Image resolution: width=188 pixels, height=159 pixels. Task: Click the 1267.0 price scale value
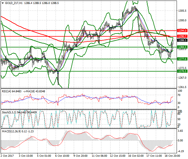(x=182, y=78)
